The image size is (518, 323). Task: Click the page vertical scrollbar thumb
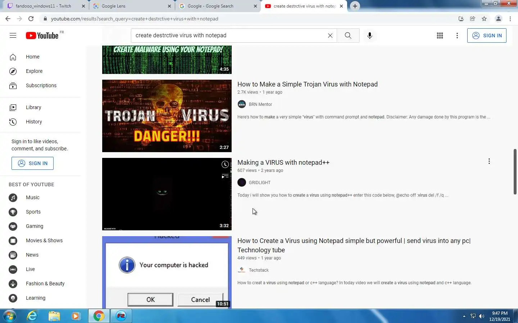coord(515,172)
